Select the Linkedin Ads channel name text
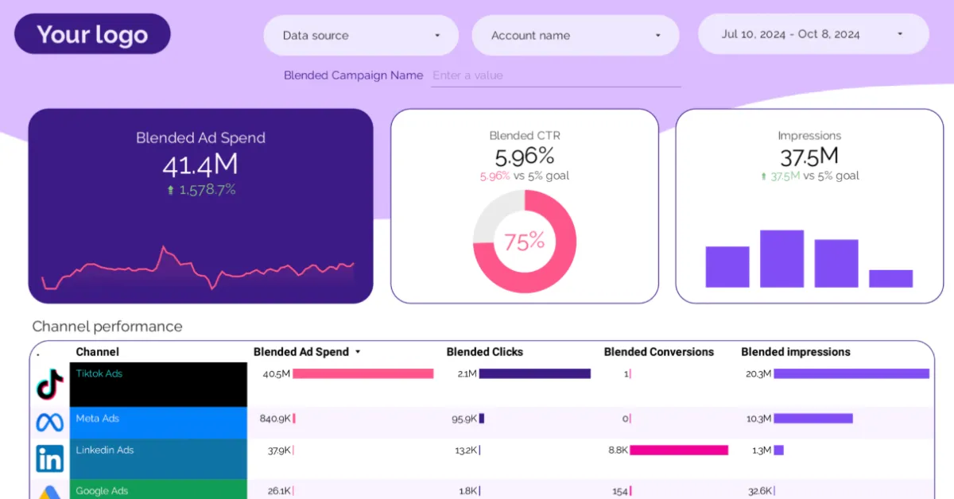This screenshot has height=499, width=954. tap(104, 450)
